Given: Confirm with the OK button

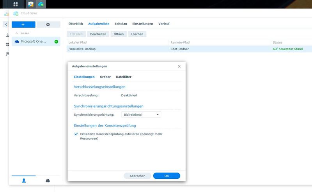Looking at the screenshot, I should tap(167, 176).
